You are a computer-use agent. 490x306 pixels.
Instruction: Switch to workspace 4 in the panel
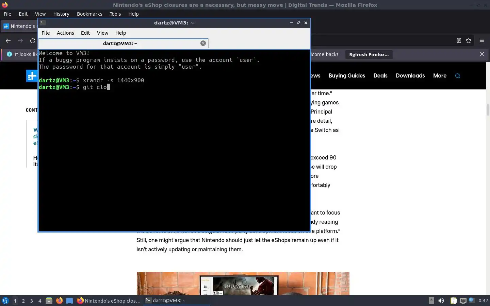40,301
